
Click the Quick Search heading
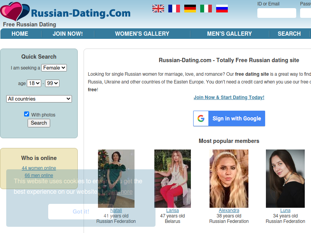[39, 57]
